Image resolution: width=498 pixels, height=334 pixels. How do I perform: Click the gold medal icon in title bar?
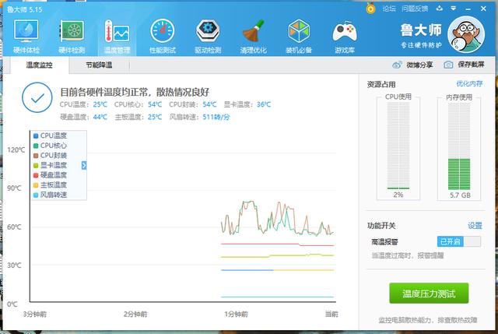click(x=370, y=9)
